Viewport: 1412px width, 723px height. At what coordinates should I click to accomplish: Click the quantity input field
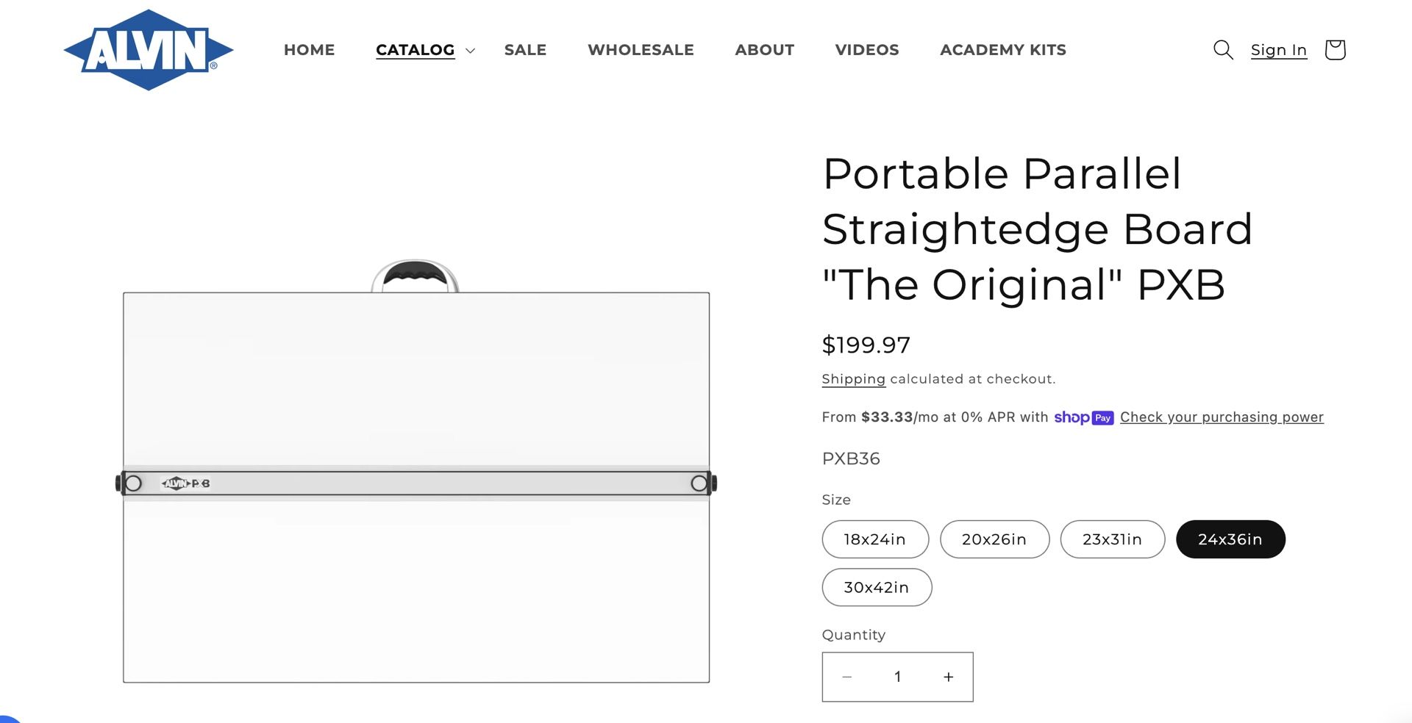[897, 677]
